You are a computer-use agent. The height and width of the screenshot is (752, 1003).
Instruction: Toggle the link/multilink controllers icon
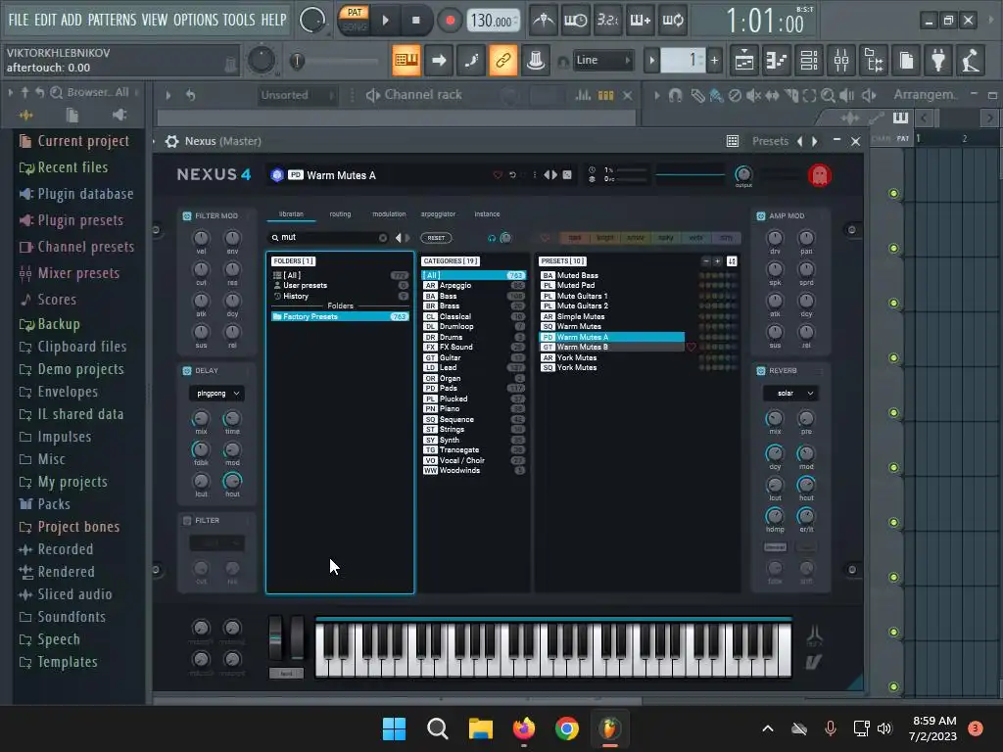click(x=502, y=60)
